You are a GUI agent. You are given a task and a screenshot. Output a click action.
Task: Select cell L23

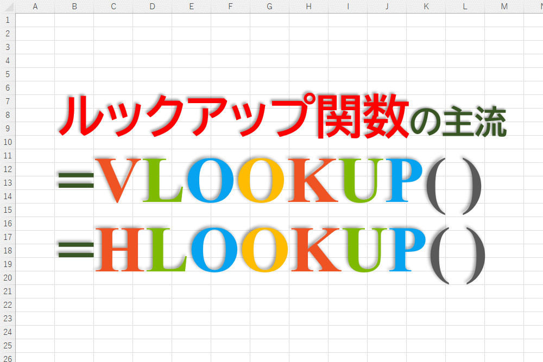pyautogui.click(x=465, y=319)
